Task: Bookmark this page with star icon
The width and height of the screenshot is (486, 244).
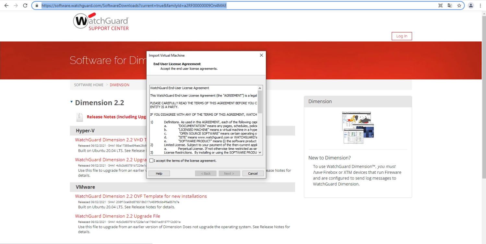Action: tap(459, 6)
